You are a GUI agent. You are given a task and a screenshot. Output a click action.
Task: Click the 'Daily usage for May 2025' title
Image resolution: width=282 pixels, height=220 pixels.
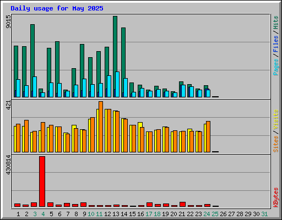tap(57, 8)
